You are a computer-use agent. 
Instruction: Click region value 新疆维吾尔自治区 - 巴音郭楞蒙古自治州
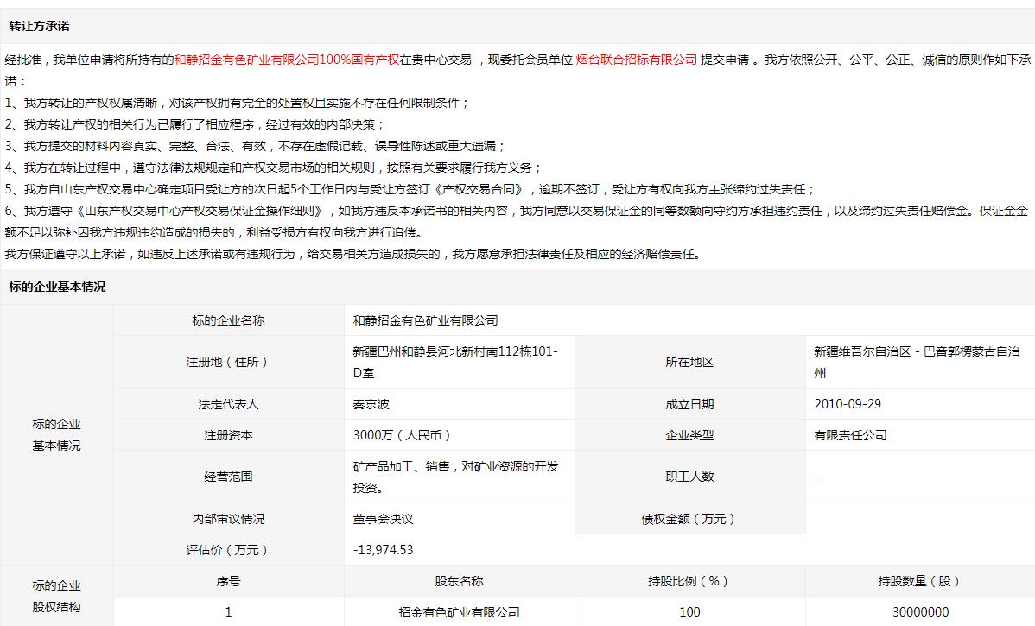[x=917, y=362]
